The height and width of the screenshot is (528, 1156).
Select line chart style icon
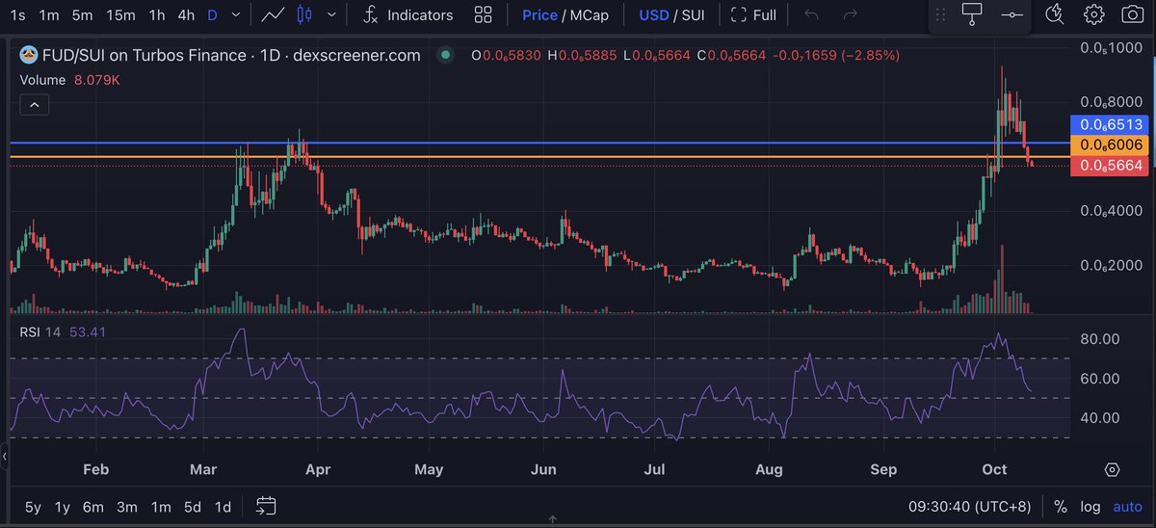pyautogui.click(x=273, y=14)
